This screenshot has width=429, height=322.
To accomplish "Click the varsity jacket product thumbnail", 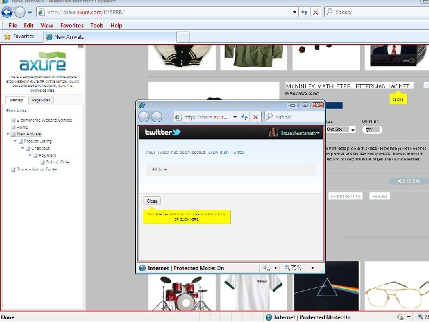I will tap(182, 57).
